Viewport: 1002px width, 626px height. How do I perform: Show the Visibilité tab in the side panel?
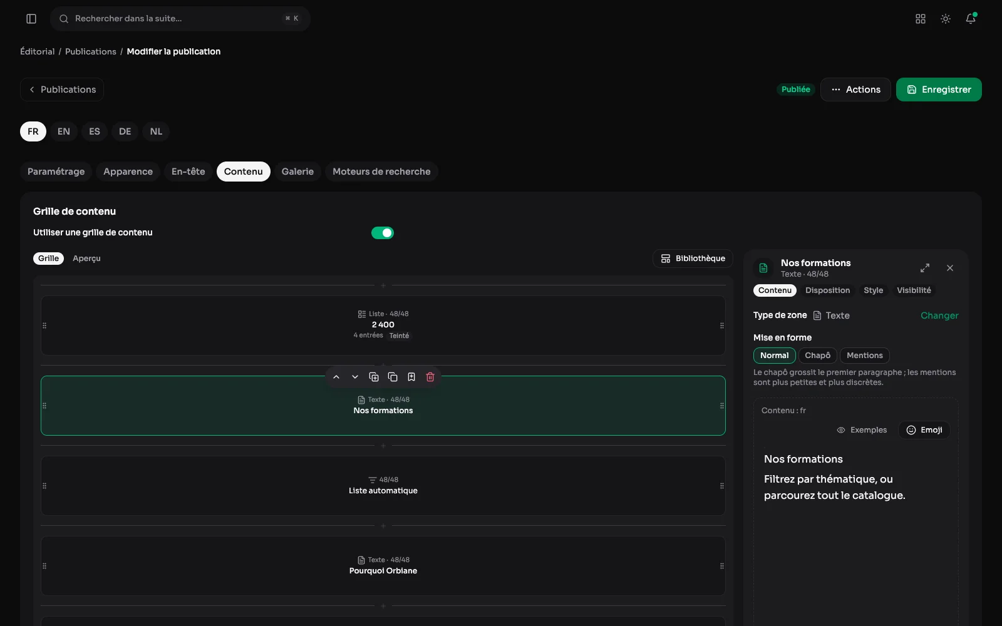tap(914, 290)
